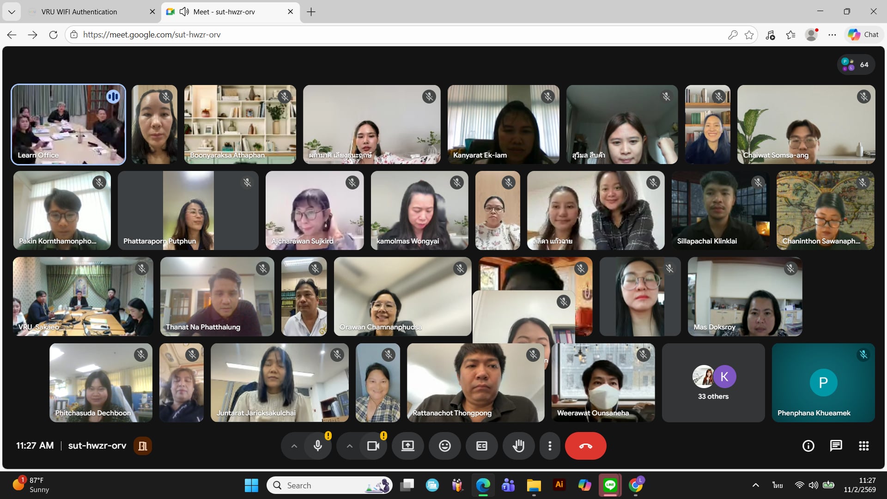Viewport: 887px width, 499px height.
Task: Click the red leave call button
Action: click(585, 446)
